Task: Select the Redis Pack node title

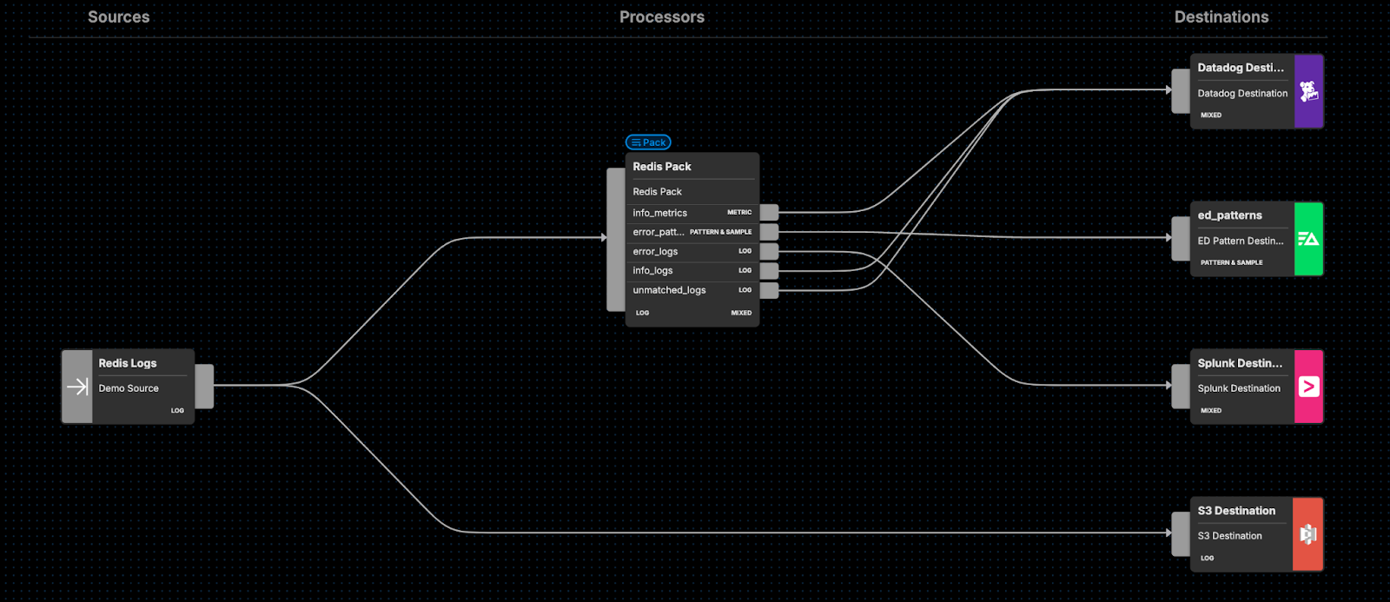Action: [x=662, y=167]
